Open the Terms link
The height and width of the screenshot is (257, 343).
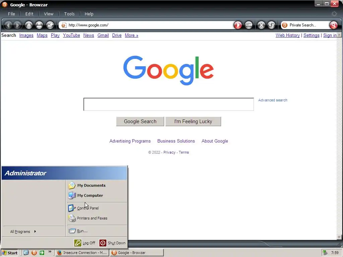tap(184, 152)
